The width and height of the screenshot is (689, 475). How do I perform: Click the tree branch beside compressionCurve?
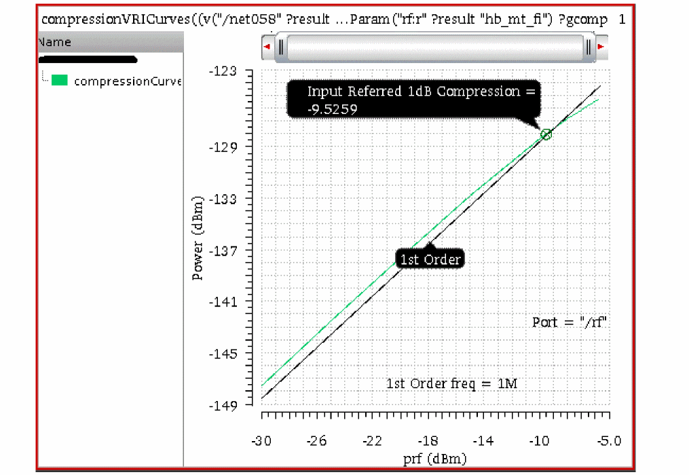[x=45, y=77]
